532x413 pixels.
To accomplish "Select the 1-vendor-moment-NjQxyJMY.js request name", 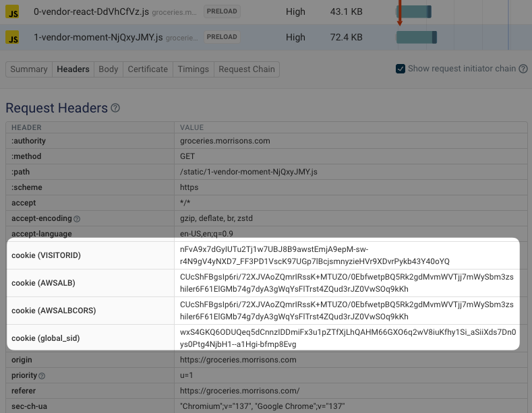I will click(98, 37).
